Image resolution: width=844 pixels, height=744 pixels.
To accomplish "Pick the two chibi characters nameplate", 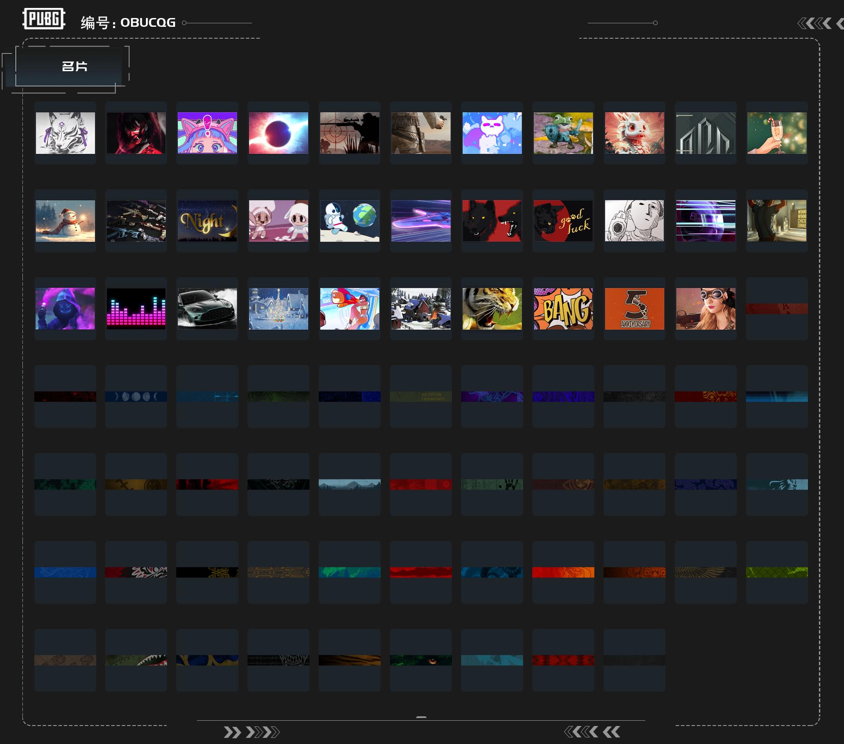I will [279, 221].
